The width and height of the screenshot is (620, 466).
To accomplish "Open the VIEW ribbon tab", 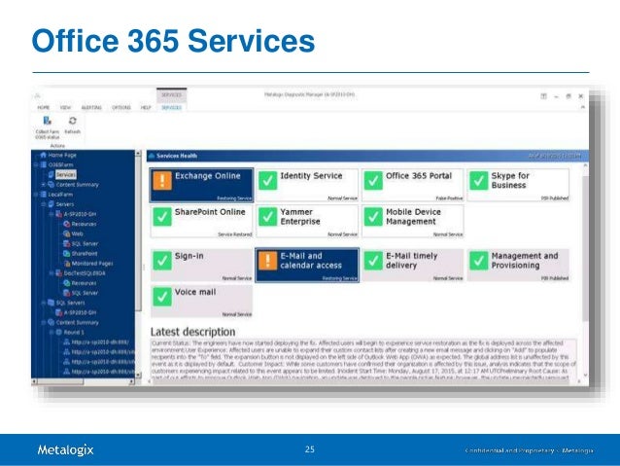I will coord(65,108).
